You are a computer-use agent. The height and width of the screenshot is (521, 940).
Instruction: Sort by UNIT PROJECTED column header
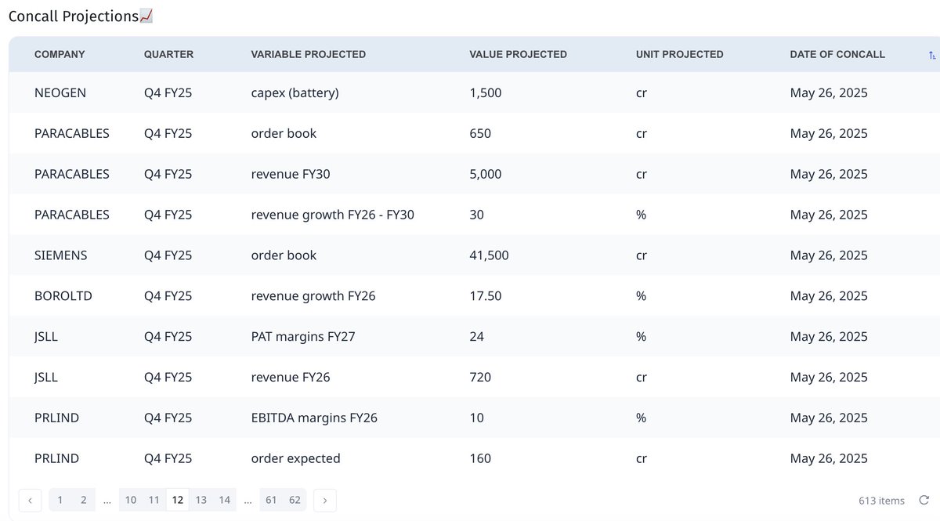pyautogui.click(x=680, y=55)
